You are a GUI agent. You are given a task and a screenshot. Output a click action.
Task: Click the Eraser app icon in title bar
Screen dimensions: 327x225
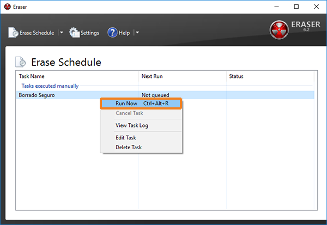[7, 7]
